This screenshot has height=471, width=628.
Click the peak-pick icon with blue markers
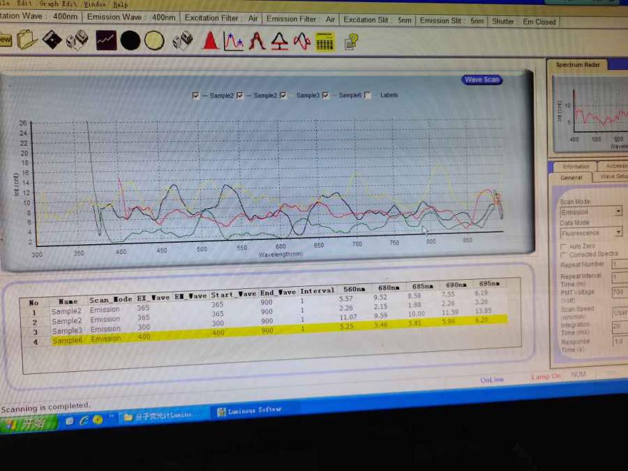point(234,41)
